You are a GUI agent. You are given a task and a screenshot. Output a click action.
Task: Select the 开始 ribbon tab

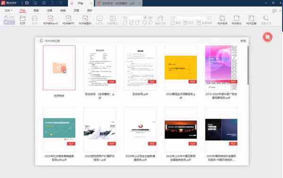pyautogui.click(x=23, y=10)
